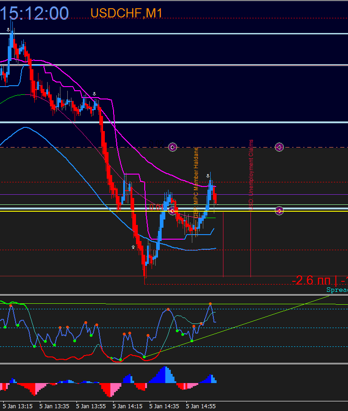This screenshot has width=348, height=411.
Task: Click the red -2.6 пп profit label
Action: tap(320, 280)
